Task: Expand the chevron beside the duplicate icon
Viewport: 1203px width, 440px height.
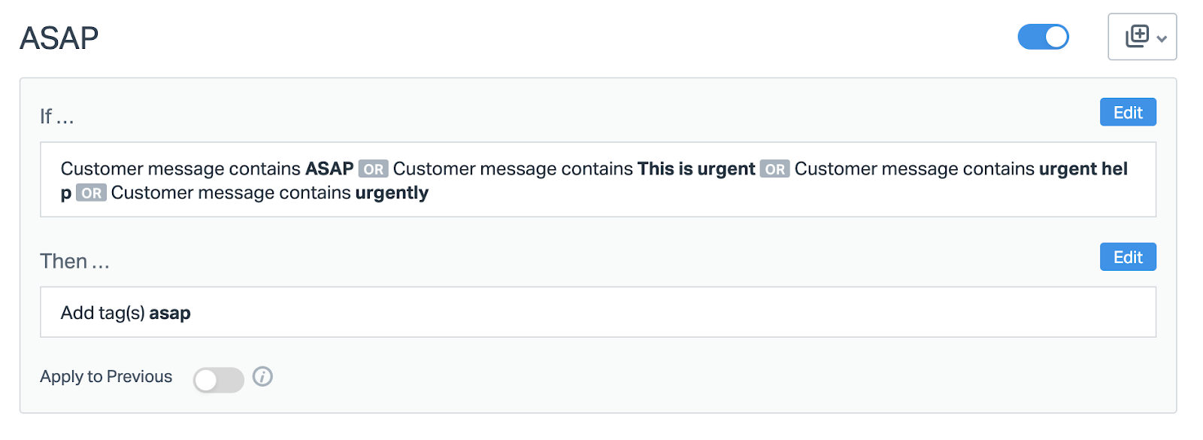Action: pyautogui.click(x=1162, y=38)
